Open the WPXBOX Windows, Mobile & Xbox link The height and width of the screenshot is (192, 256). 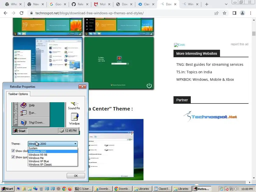(x=205, y=79)
